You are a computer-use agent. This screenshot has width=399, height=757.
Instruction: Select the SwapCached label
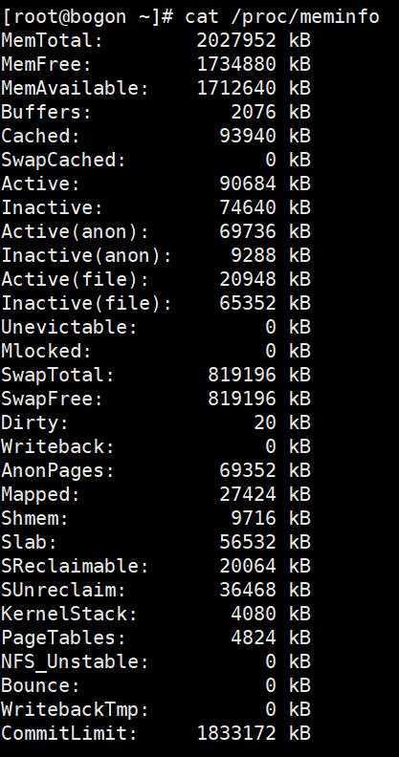pyautogui.click(x=63, y=160)
